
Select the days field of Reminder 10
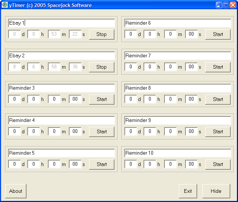click(131, 164)
